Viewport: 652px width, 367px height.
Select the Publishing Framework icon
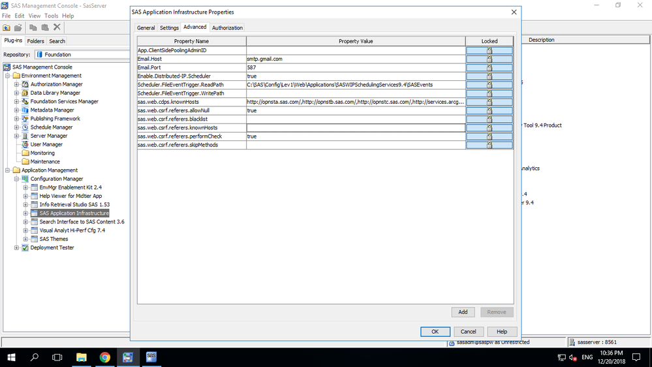coord(25,119)
